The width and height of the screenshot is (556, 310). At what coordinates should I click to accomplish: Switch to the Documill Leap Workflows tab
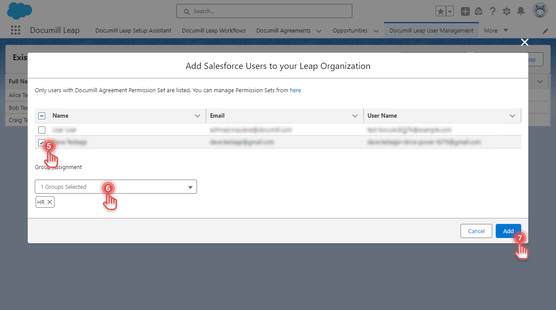213,30
